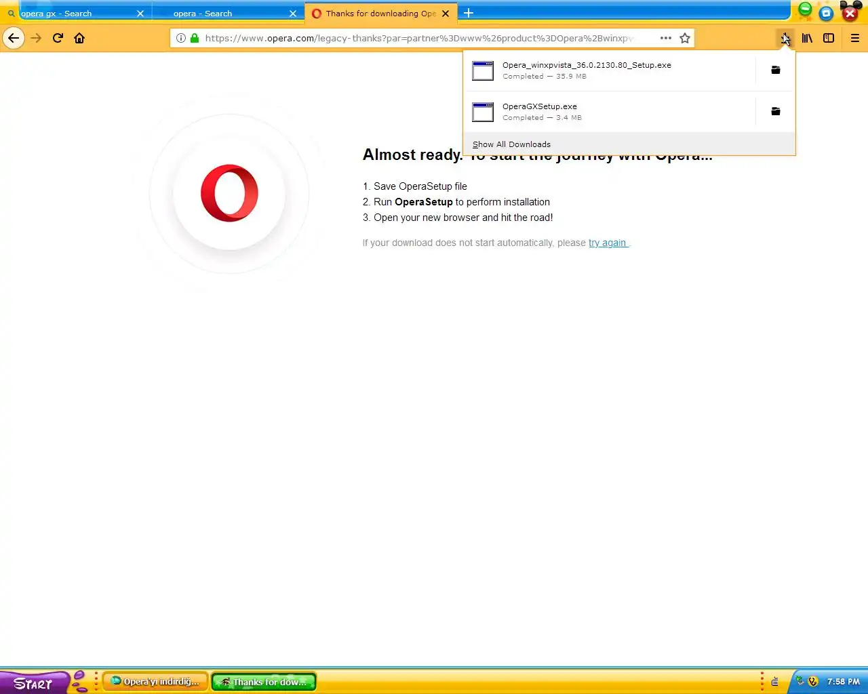Toggle the downloads toolbar button
The width and height of the screenshot is (868, 694).
[x=785, y=38]
